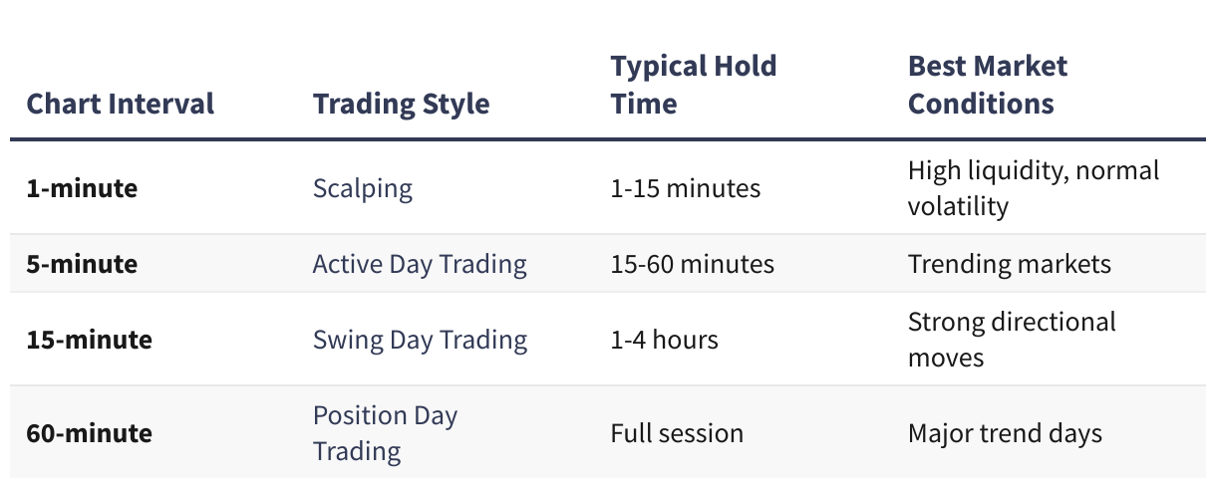1216x488 pixels.
Task: Click the 1-15 minutes hold time cell
Action: [685, 188]
